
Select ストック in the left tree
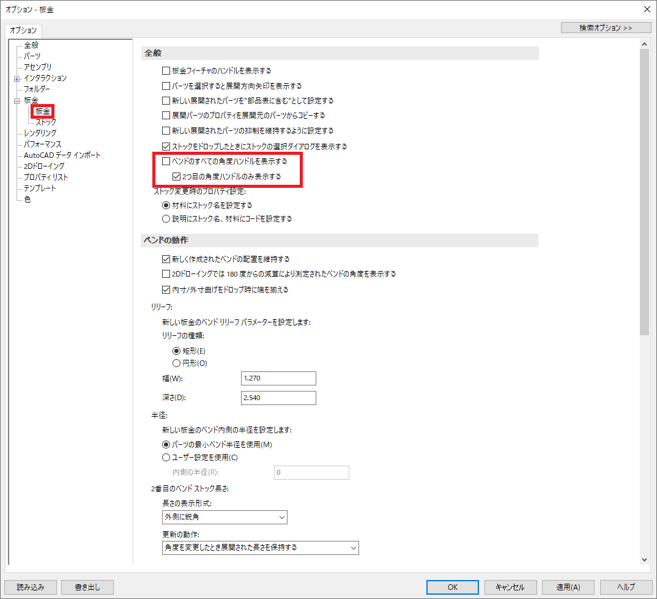pyautogui.click(x=46, y=122)
